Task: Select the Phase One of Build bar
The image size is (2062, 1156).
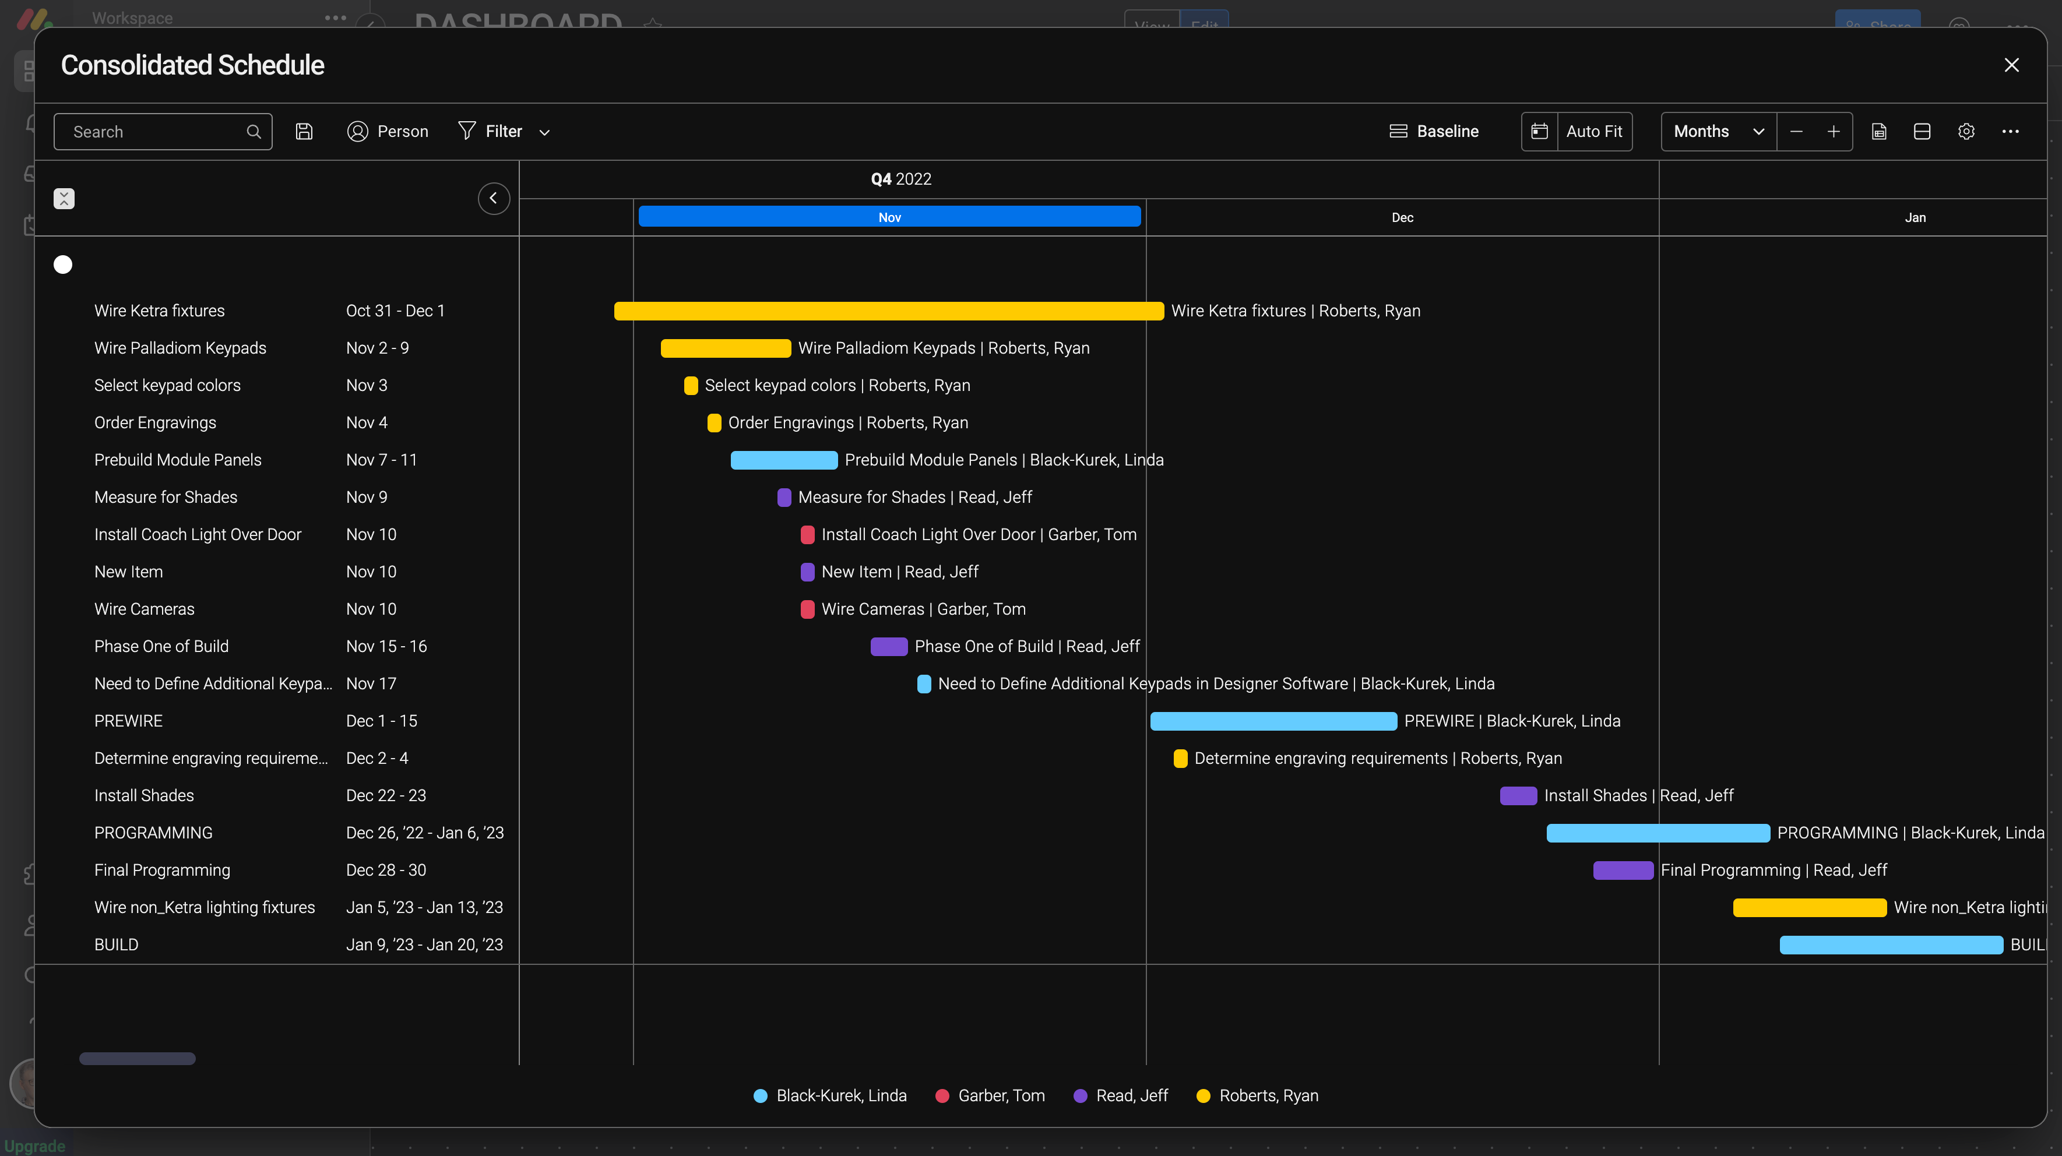Action: pos(889,646)
